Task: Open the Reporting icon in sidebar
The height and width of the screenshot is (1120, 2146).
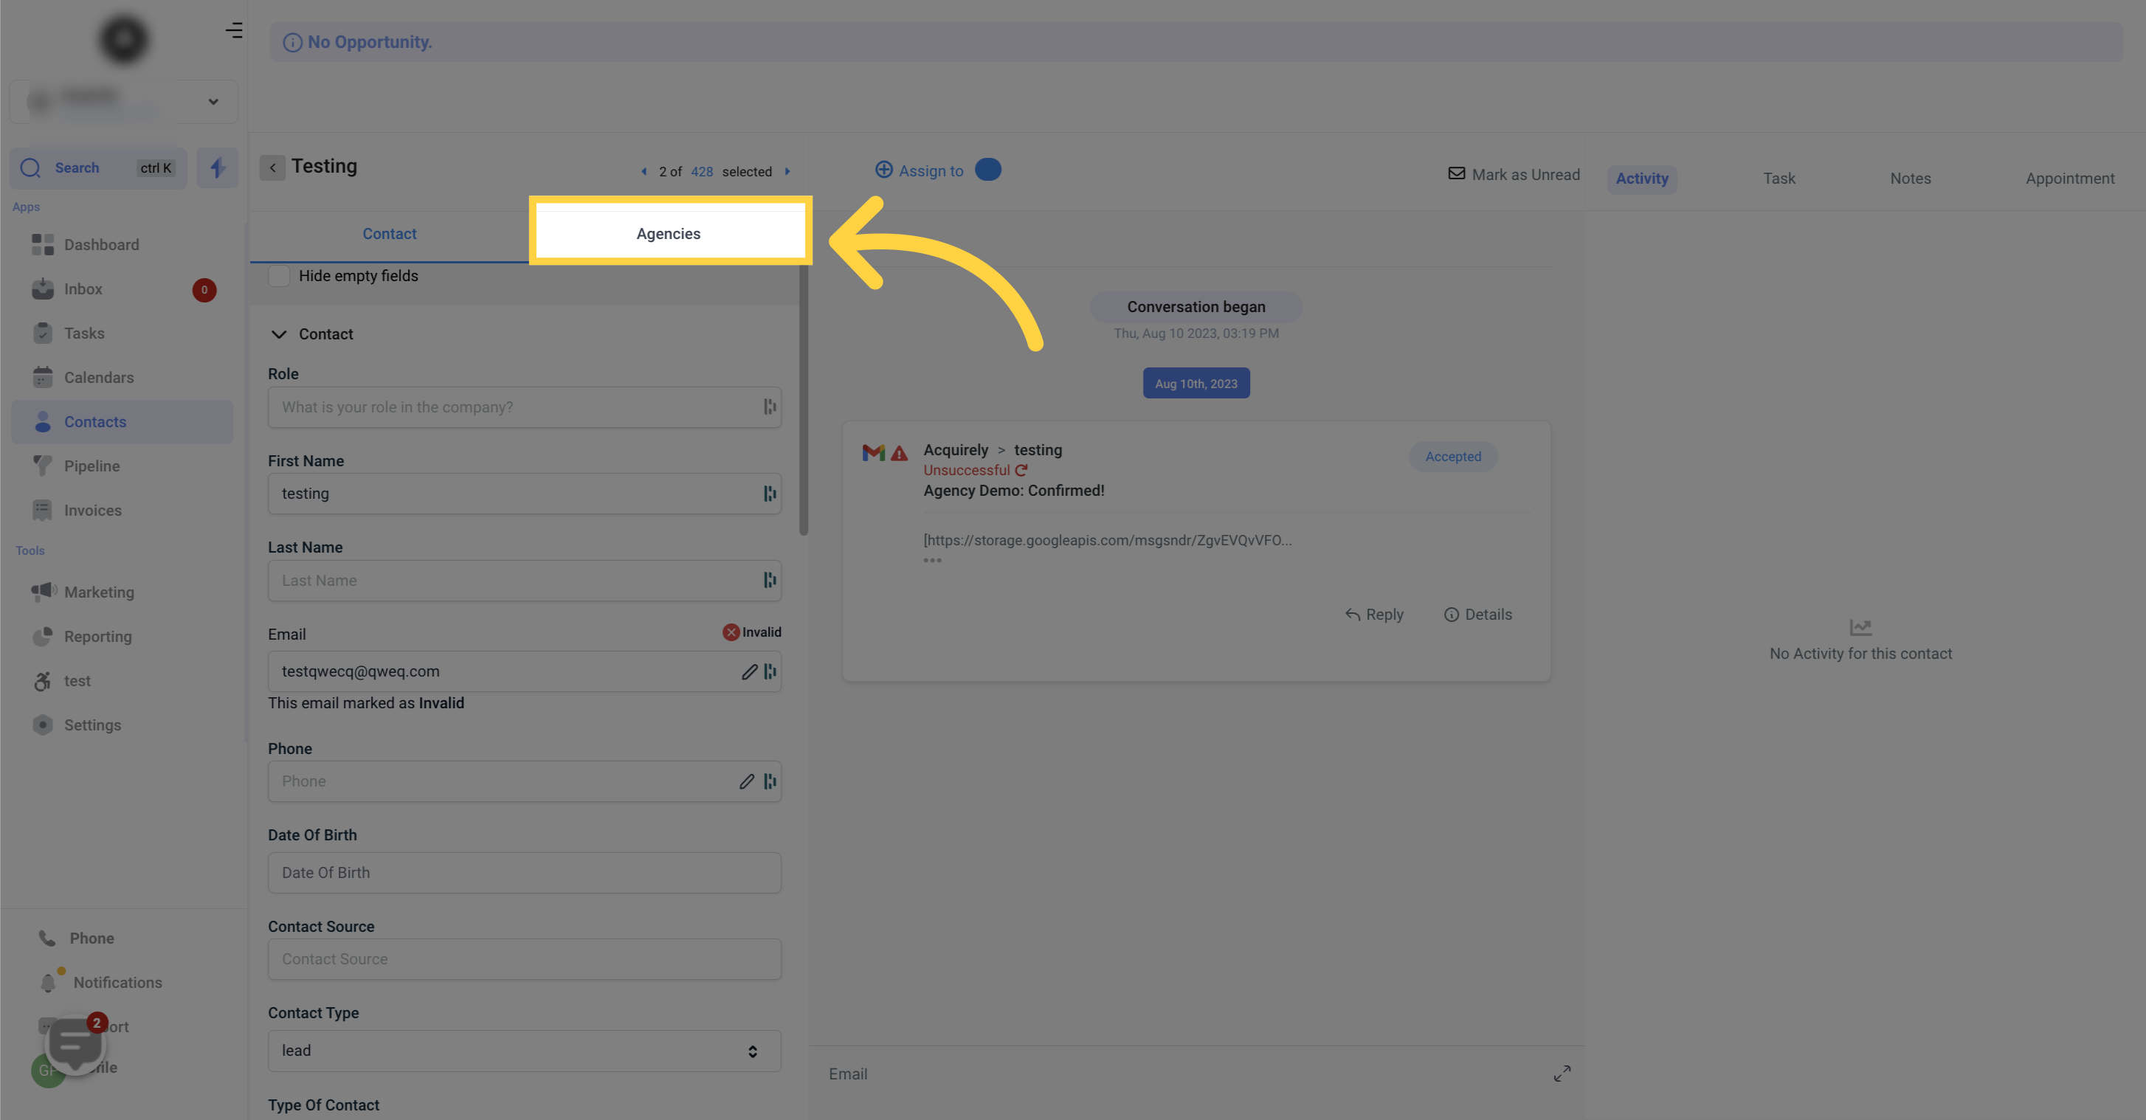Action: click(x=43, y=636)
